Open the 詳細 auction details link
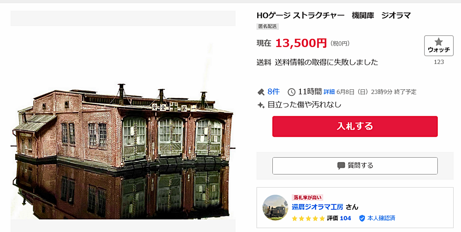The width and height of the screenshot is (461, 232). [x=329, y=92]
